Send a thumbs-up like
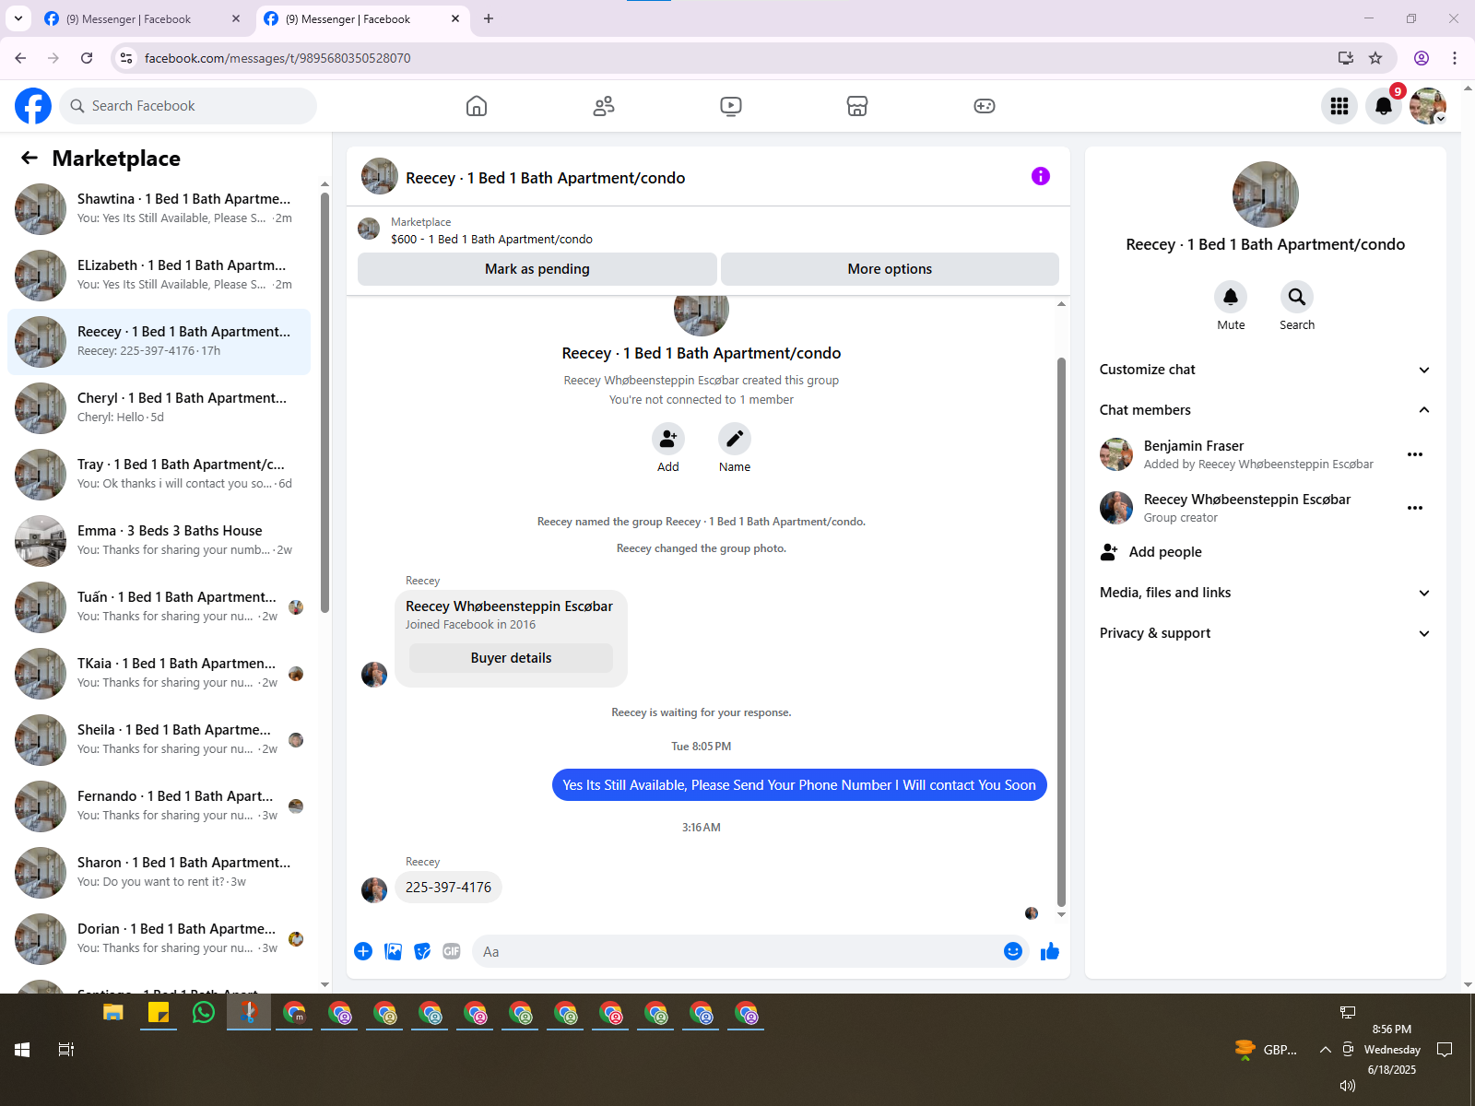The image size is (1475, 1106). coord(1050,951)
